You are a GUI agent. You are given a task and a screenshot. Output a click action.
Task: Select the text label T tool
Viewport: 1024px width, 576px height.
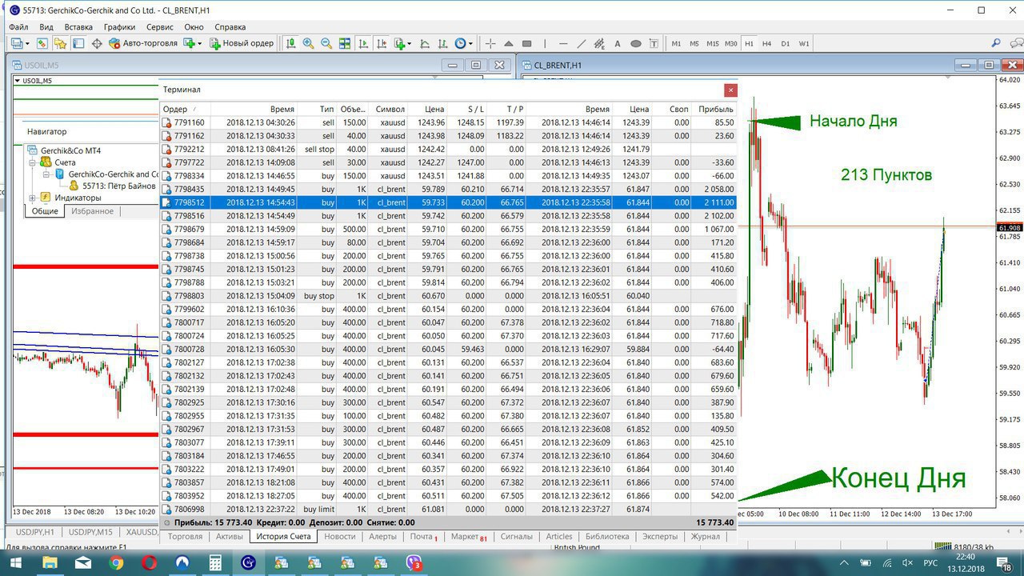click(654, 43)
